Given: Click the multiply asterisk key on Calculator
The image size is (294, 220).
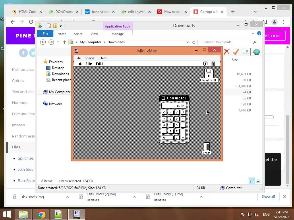Looking at the screenshot, I should (x=183, y=112).
